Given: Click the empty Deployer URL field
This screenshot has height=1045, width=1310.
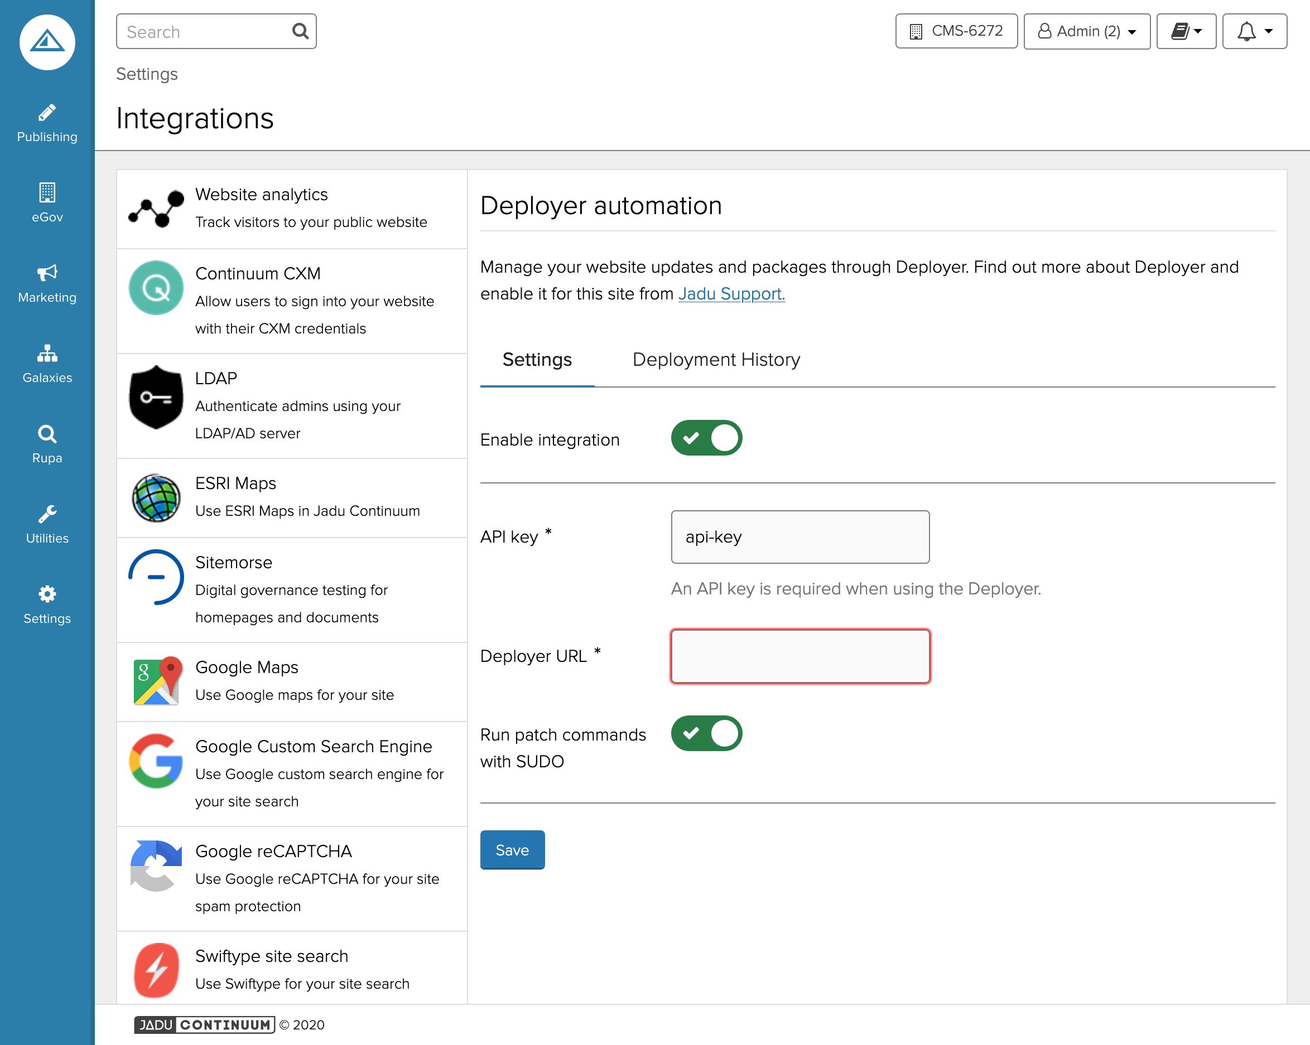Looking at the screenshot, I should coord(800,656).
